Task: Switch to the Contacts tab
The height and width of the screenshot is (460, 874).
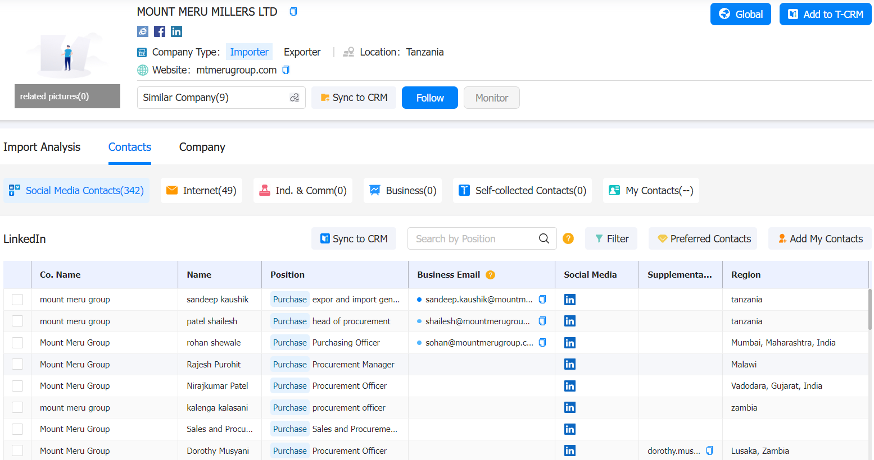Action: (x=130, y=147)
